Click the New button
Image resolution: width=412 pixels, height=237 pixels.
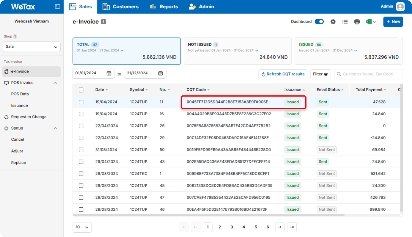pos(393,22)
